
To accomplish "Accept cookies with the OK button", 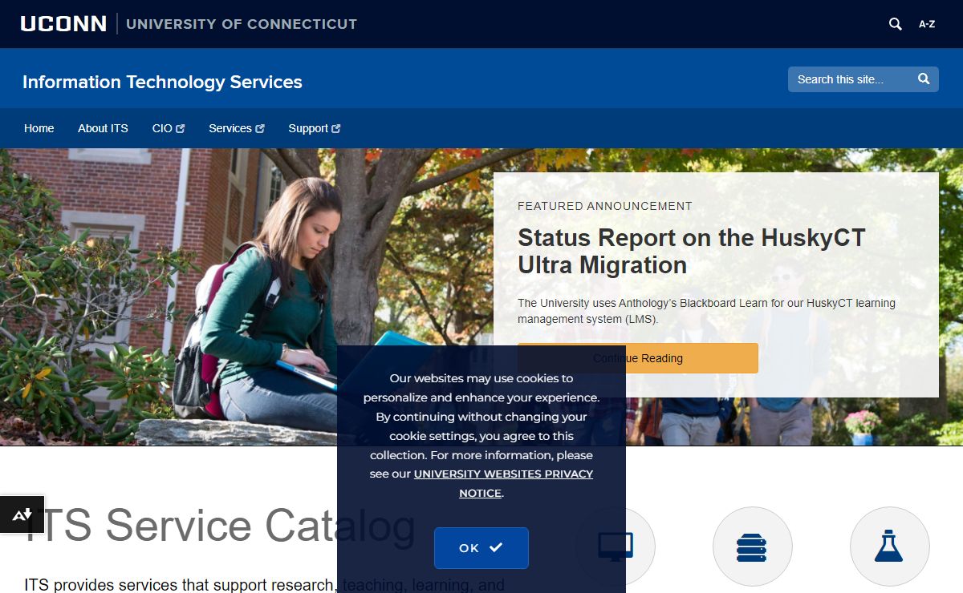I will tap(481, 548).
